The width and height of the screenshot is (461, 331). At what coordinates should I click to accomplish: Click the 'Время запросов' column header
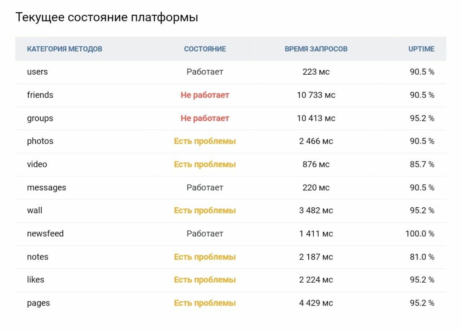(316, 49)
